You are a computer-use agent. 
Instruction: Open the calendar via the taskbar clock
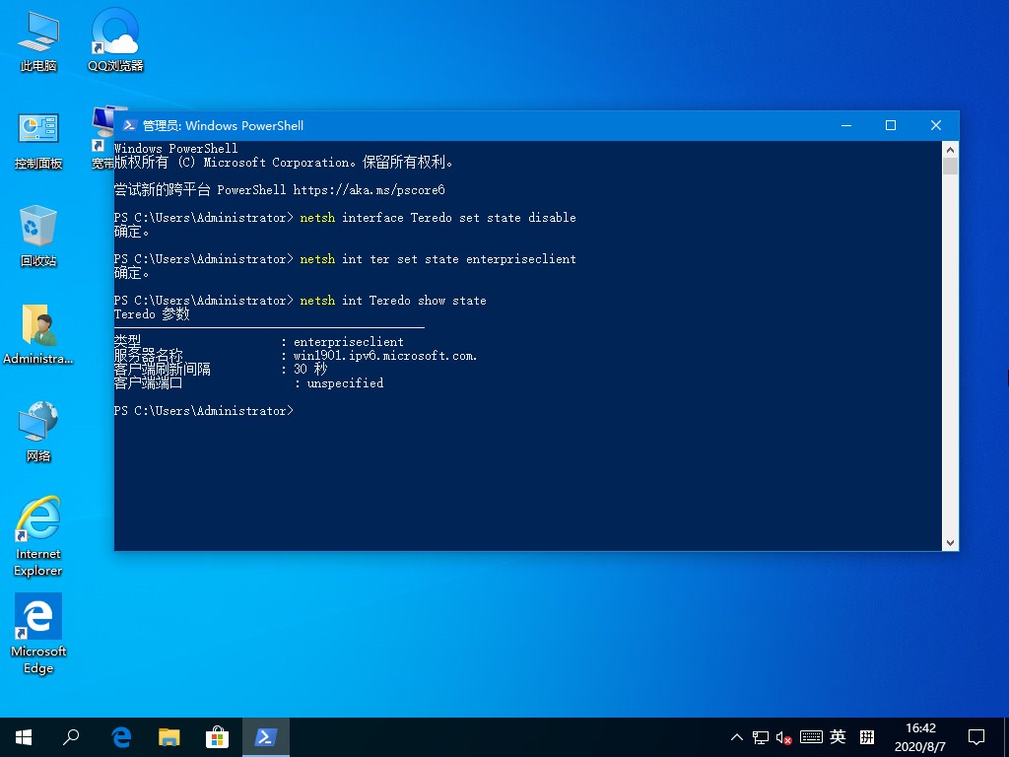(920, 736)
